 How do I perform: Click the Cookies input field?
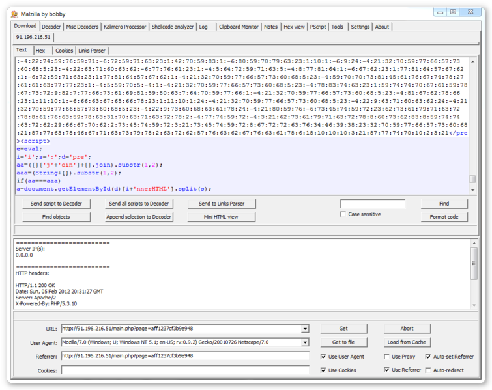(185, 370)
